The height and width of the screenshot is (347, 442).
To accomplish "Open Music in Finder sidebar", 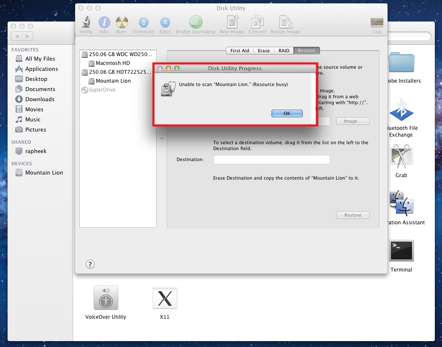I will point(28,120).
